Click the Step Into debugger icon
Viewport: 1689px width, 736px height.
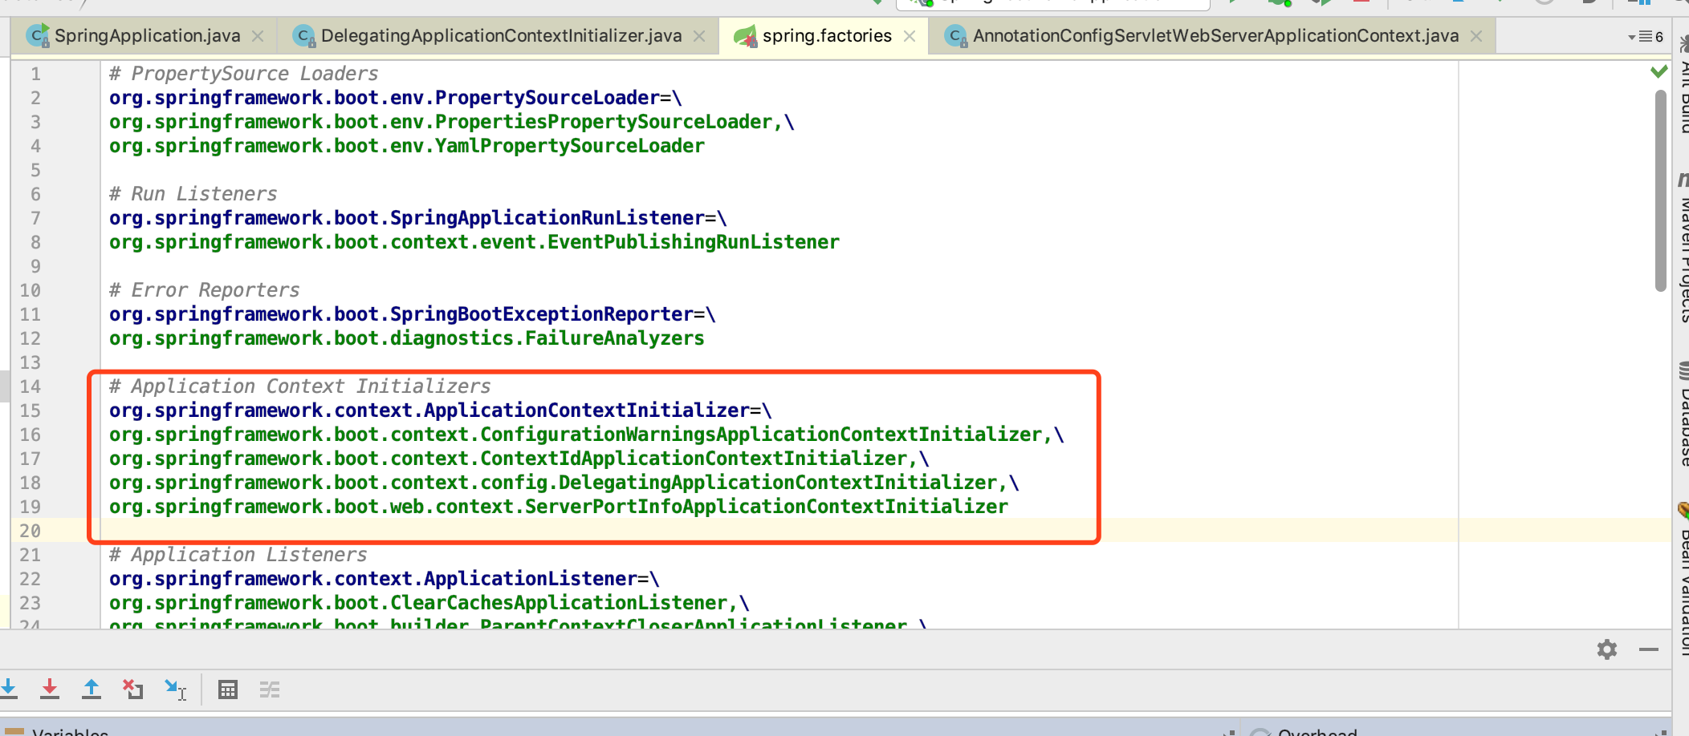click(x=10, y=689)
